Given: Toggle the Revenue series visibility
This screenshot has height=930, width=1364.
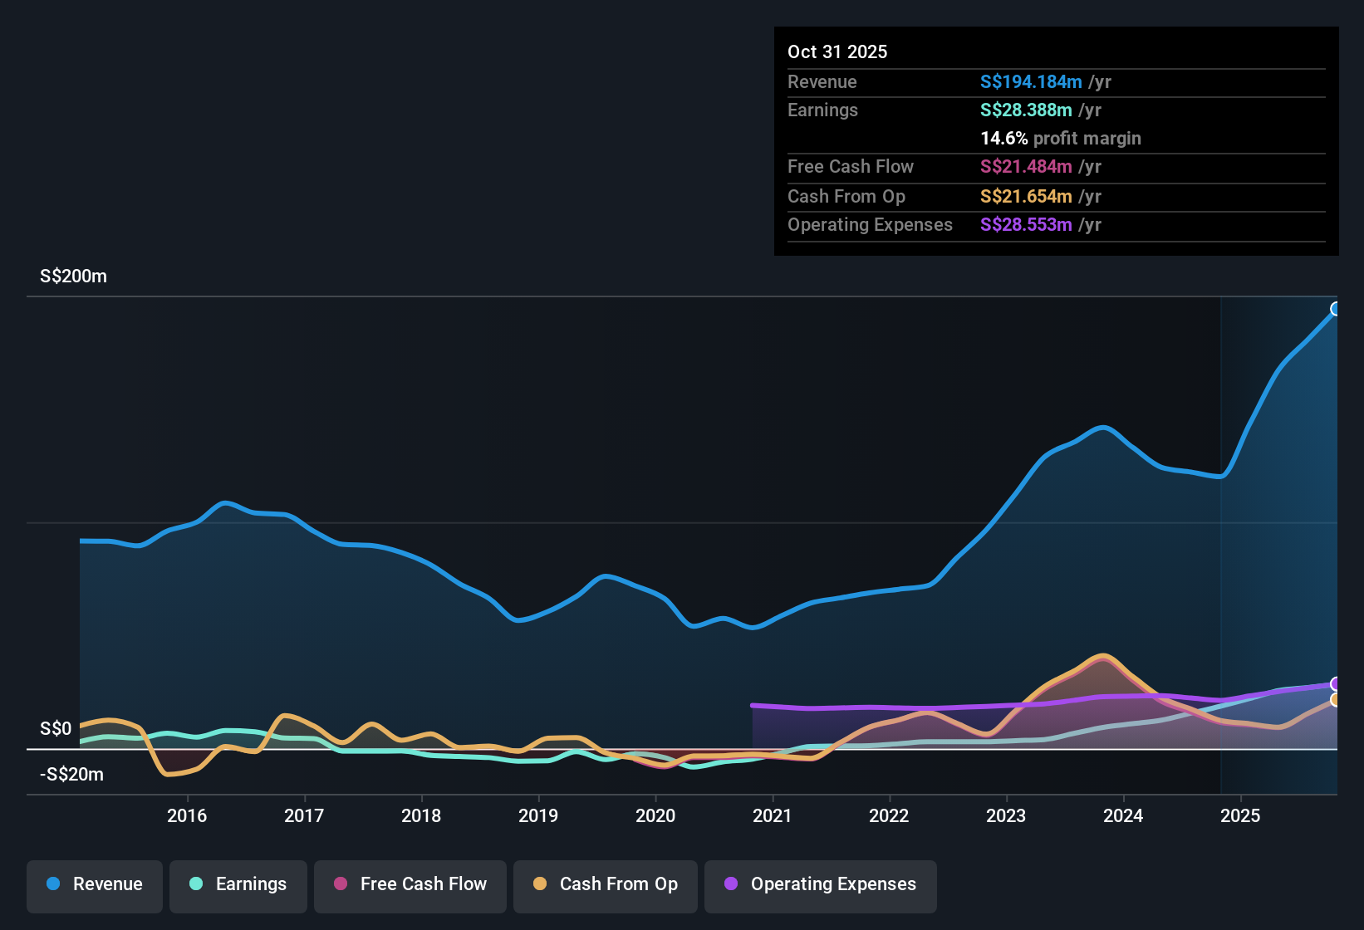Looking at the screenshot, I should coord(94,884).
